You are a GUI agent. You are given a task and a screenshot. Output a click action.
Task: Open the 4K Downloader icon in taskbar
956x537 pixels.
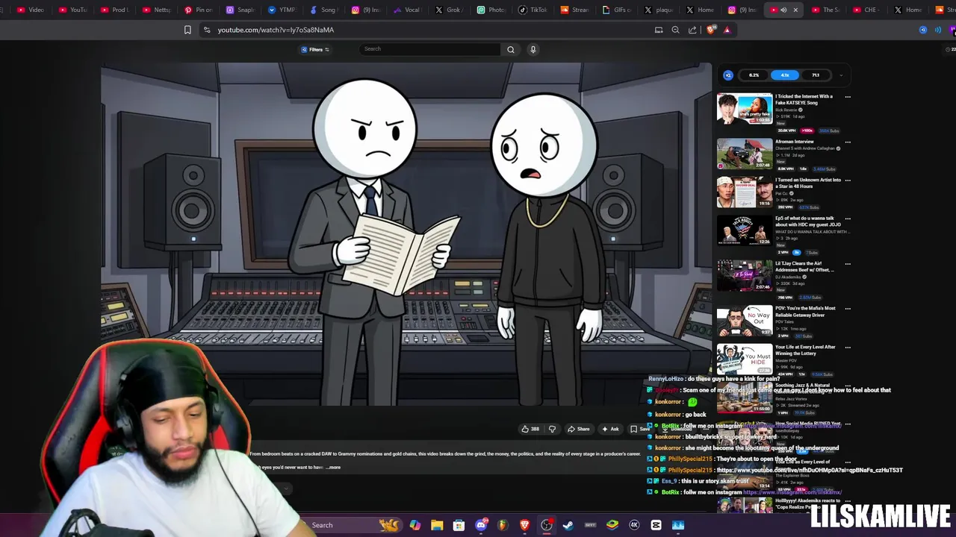634,525
